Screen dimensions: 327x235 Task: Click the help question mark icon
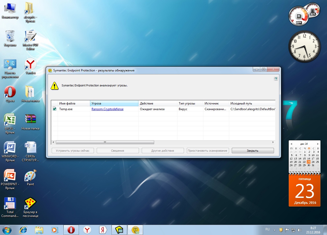(x=276, y=79)
